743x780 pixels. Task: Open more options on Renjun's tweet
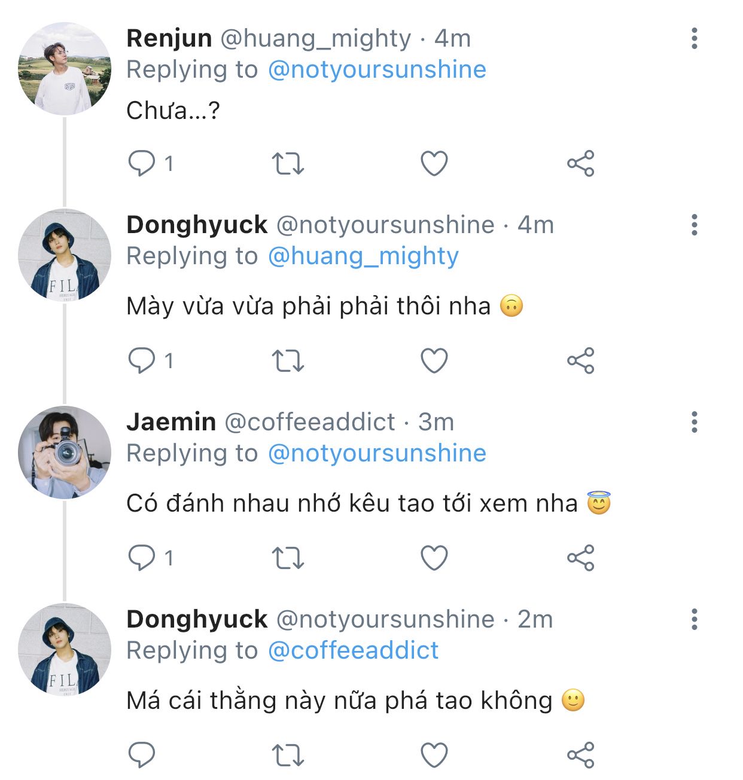(694, 38)
